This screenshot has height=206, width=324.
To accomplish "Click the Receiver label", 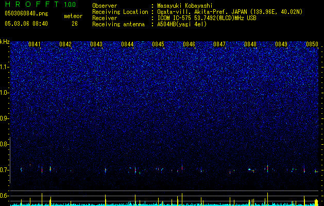I will click(x=105, y=18).
